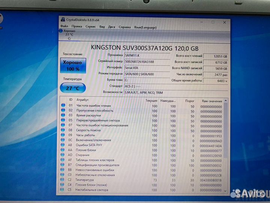Click raw value 000000500032

click(211, 166)
